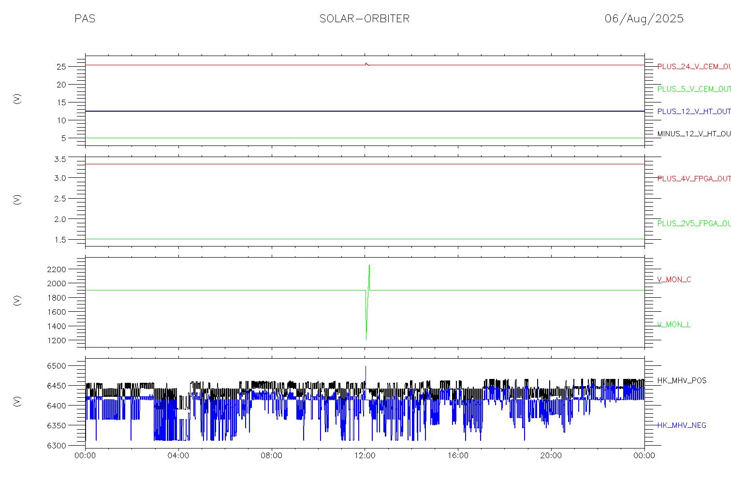Click the (V) unit label of the MHV panel
Screen dimensions: 731x493
click(17, 401)
